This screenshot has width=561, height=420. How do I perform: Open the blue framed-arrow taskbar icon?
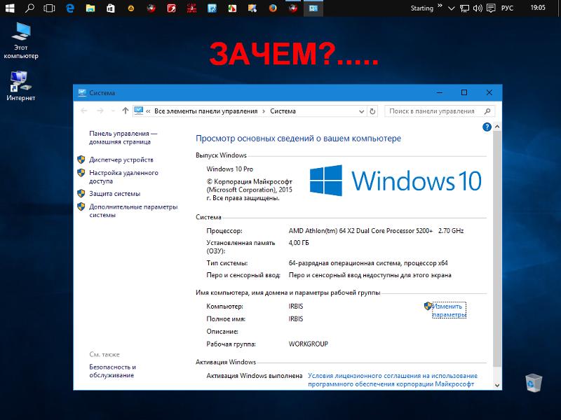click(212, 8)
